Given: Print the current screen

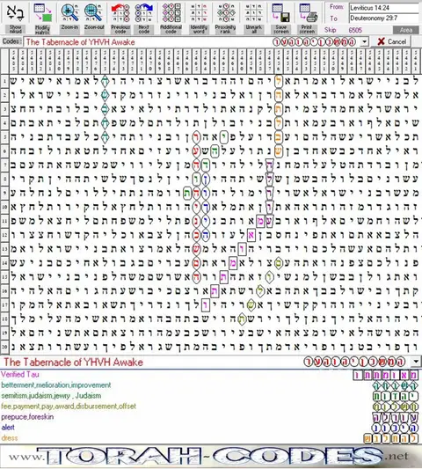Looking at the screenshot, I should pyautogui.click(x=308, y=18).
